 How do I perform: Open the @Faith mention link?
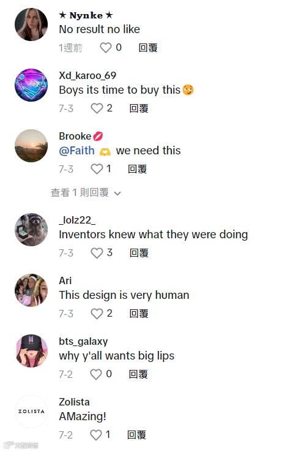(x=76, y=151)
